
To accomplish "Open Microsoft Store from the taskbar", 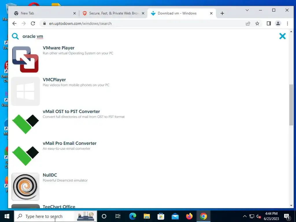I will (x=161, y=216).
